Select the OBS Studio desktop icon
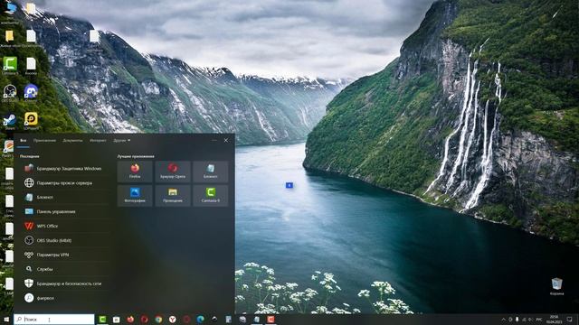This screenshot has height=325, width=579. tap(10, 93)
